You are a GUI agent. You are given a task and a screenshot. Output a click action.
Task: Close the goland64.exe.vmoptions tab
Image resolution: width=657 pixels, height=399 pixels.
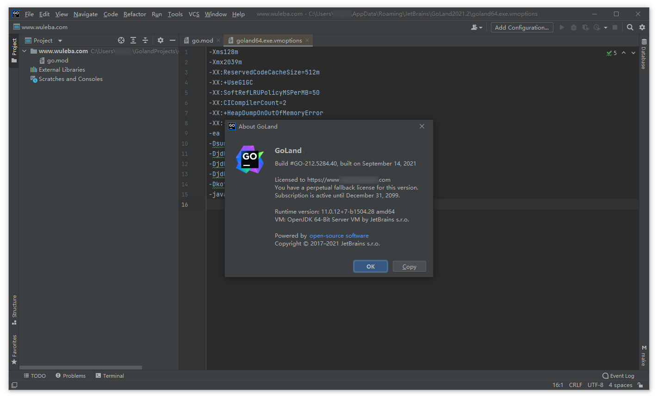[307, 41]
